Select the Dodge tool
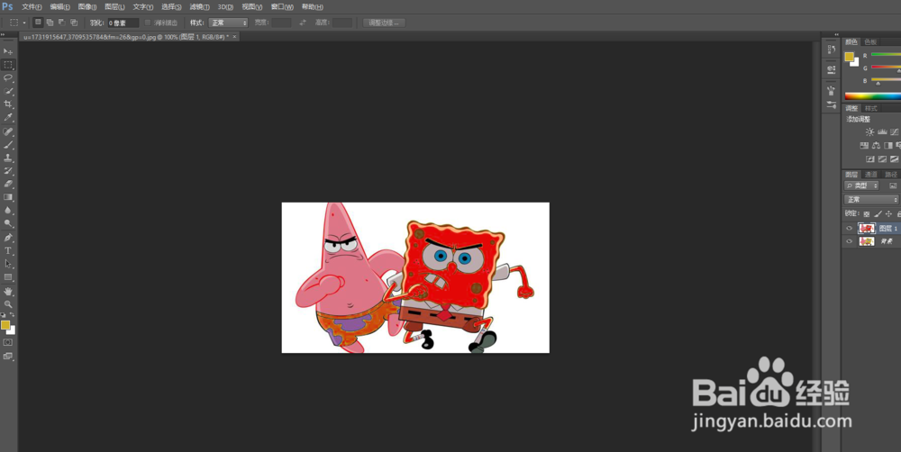Screen dimensions: 901x452 tap(8, 224)
